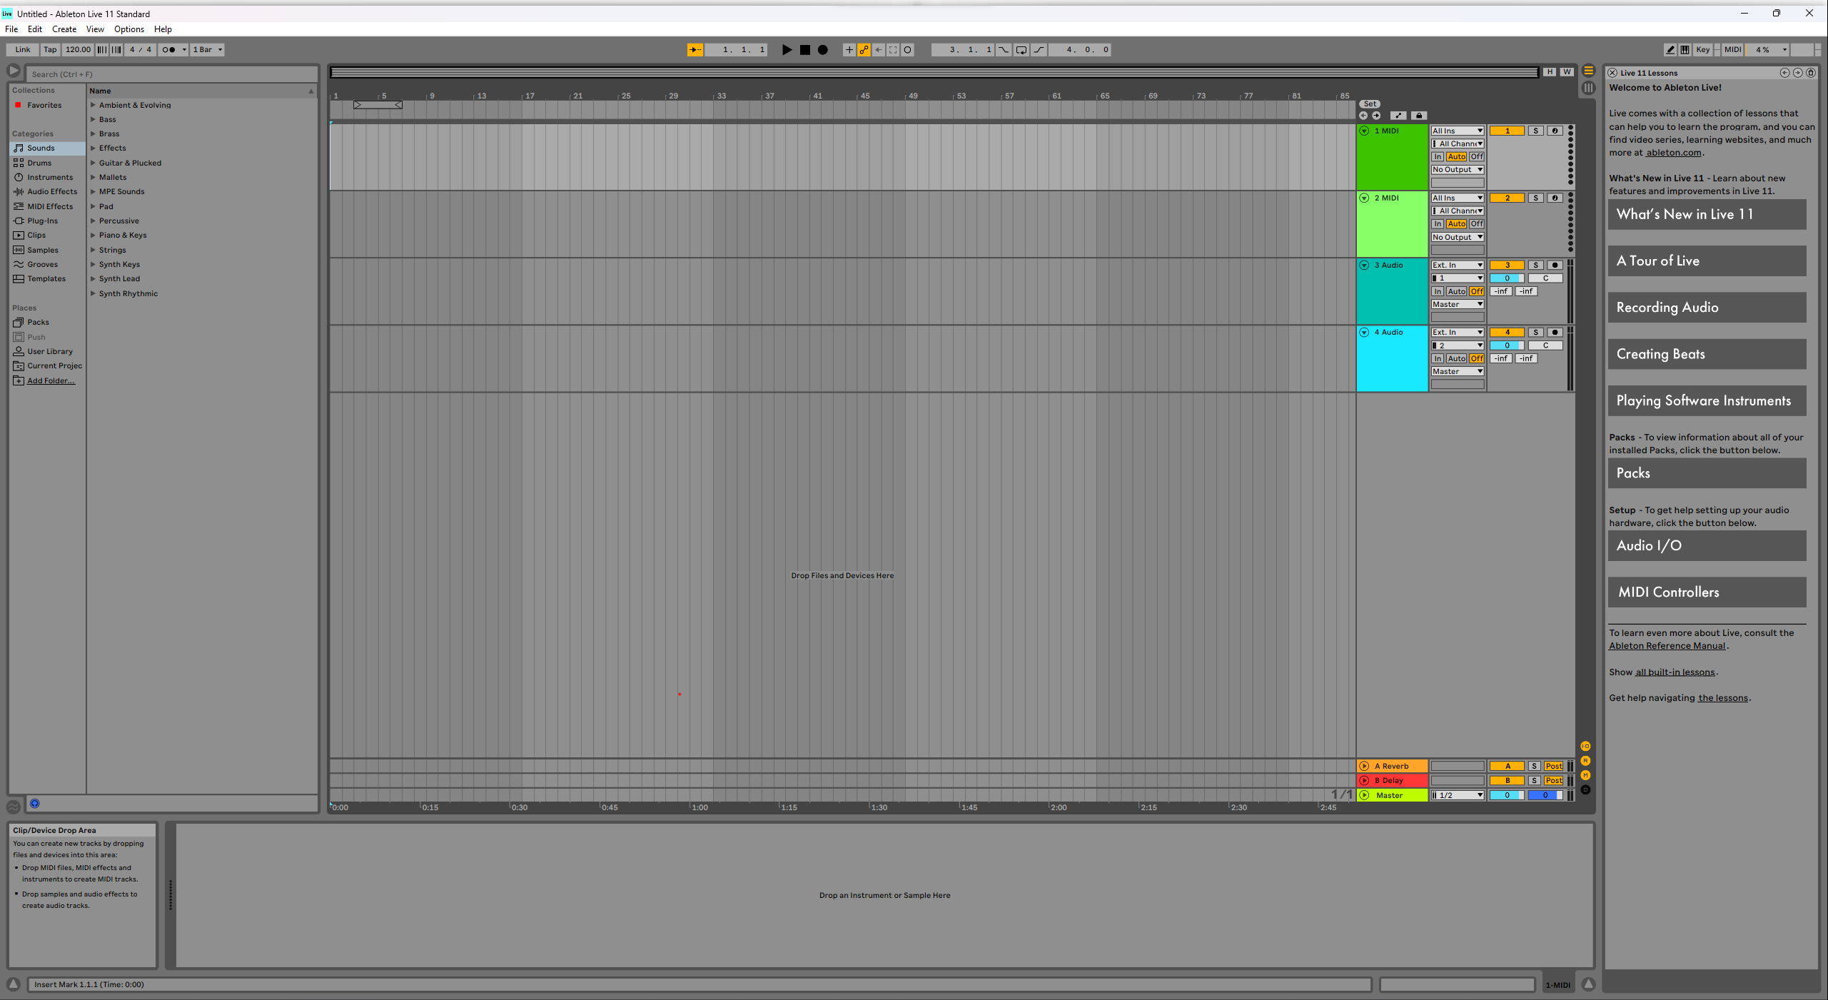Click the 3 Audio track volume field
Image resolution: width=1828 pixels, height=1000 pixels.
pos(1507,278)
